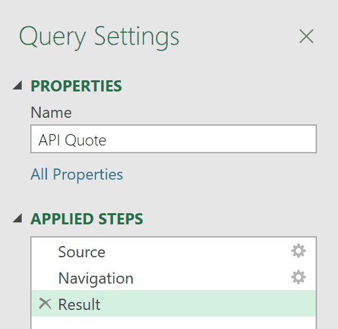Click the Name field containing API Quote
Image resolution: width=338 pixels, height=329 pixels.
pyautogui.click(x=174, y=139)
